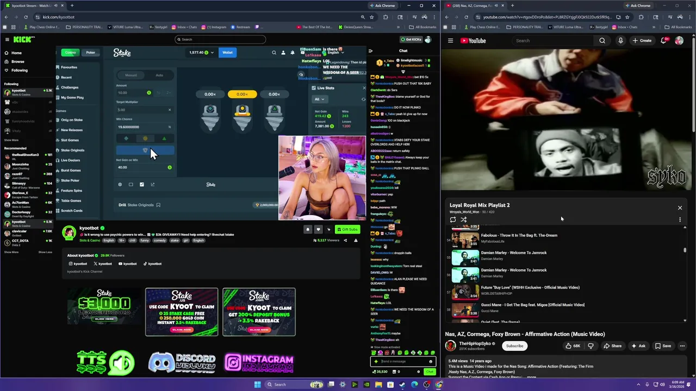Screen dimensions: 696x391
Task: Open more actions menu beside Save
Action: click(x=682, y=346)
